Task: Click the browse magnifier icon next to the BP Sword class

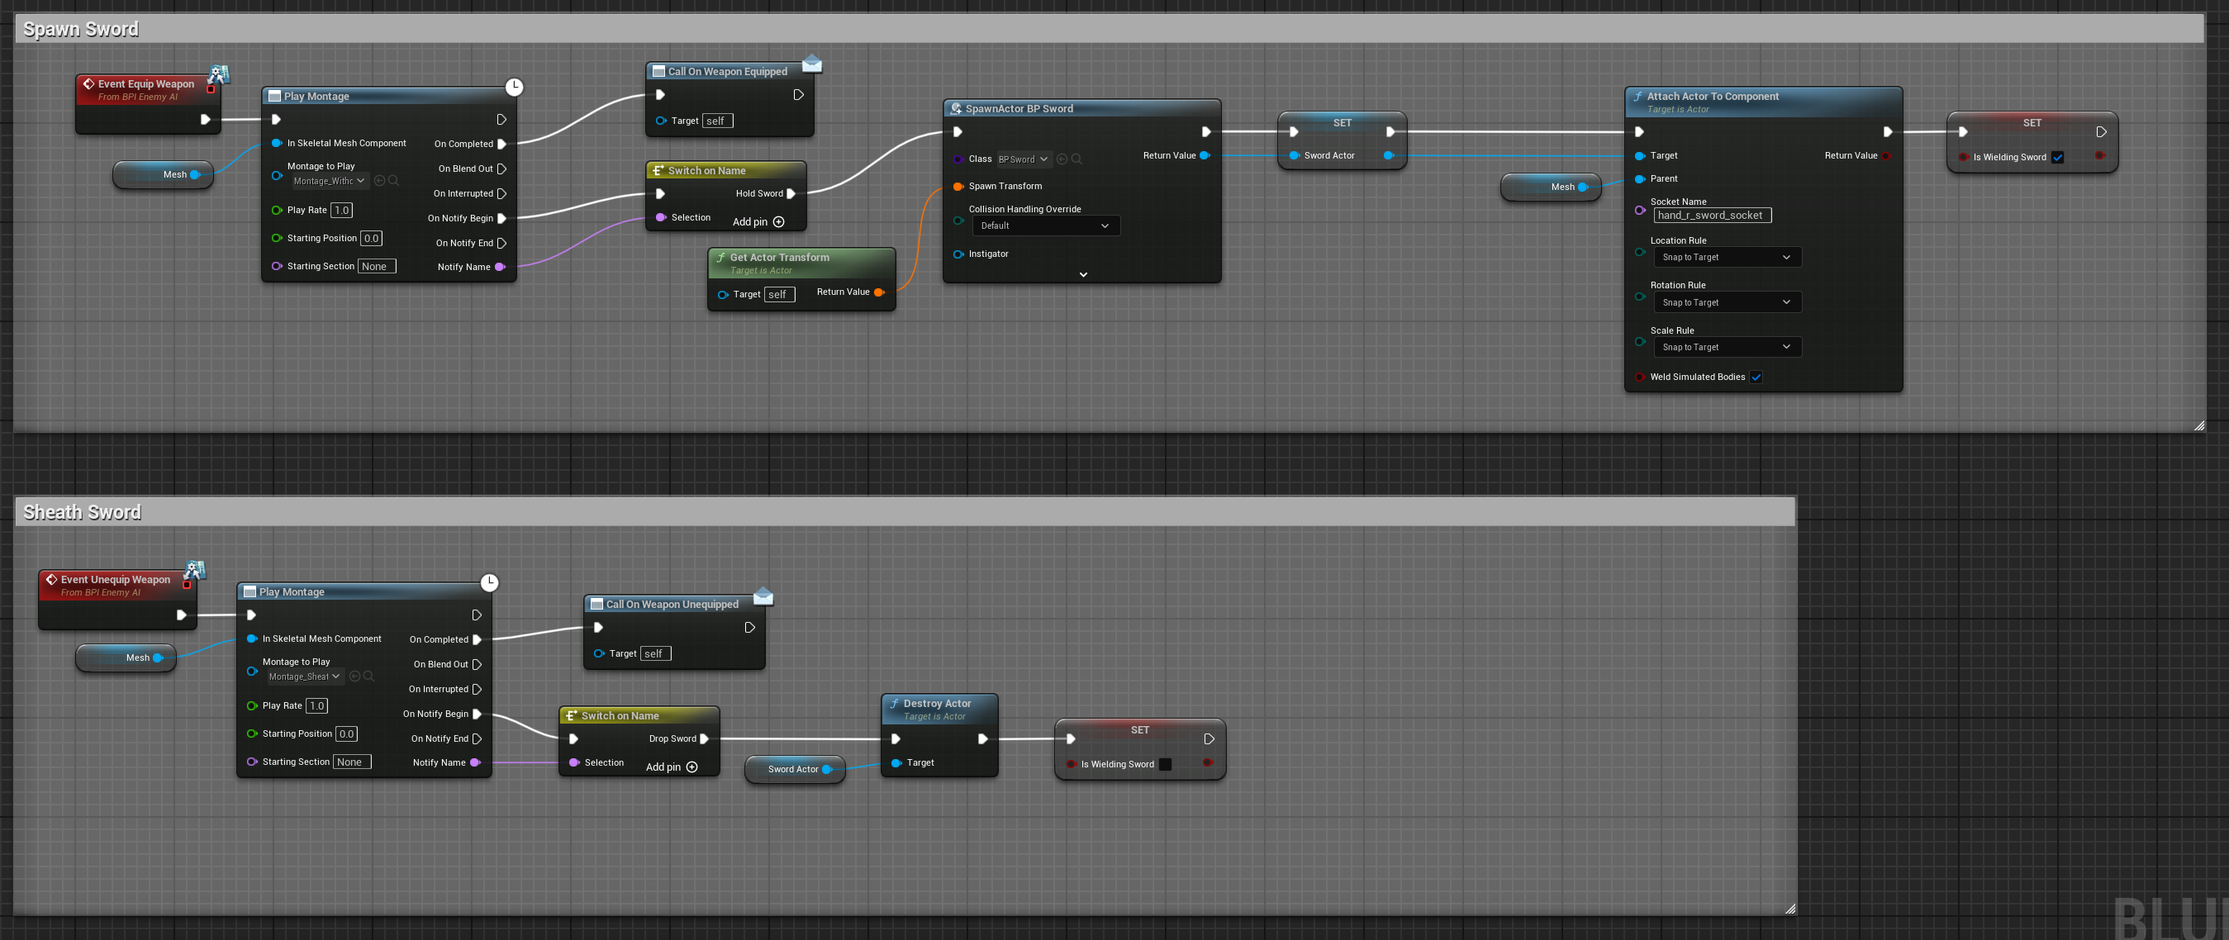Action: tap(1077, 159)
